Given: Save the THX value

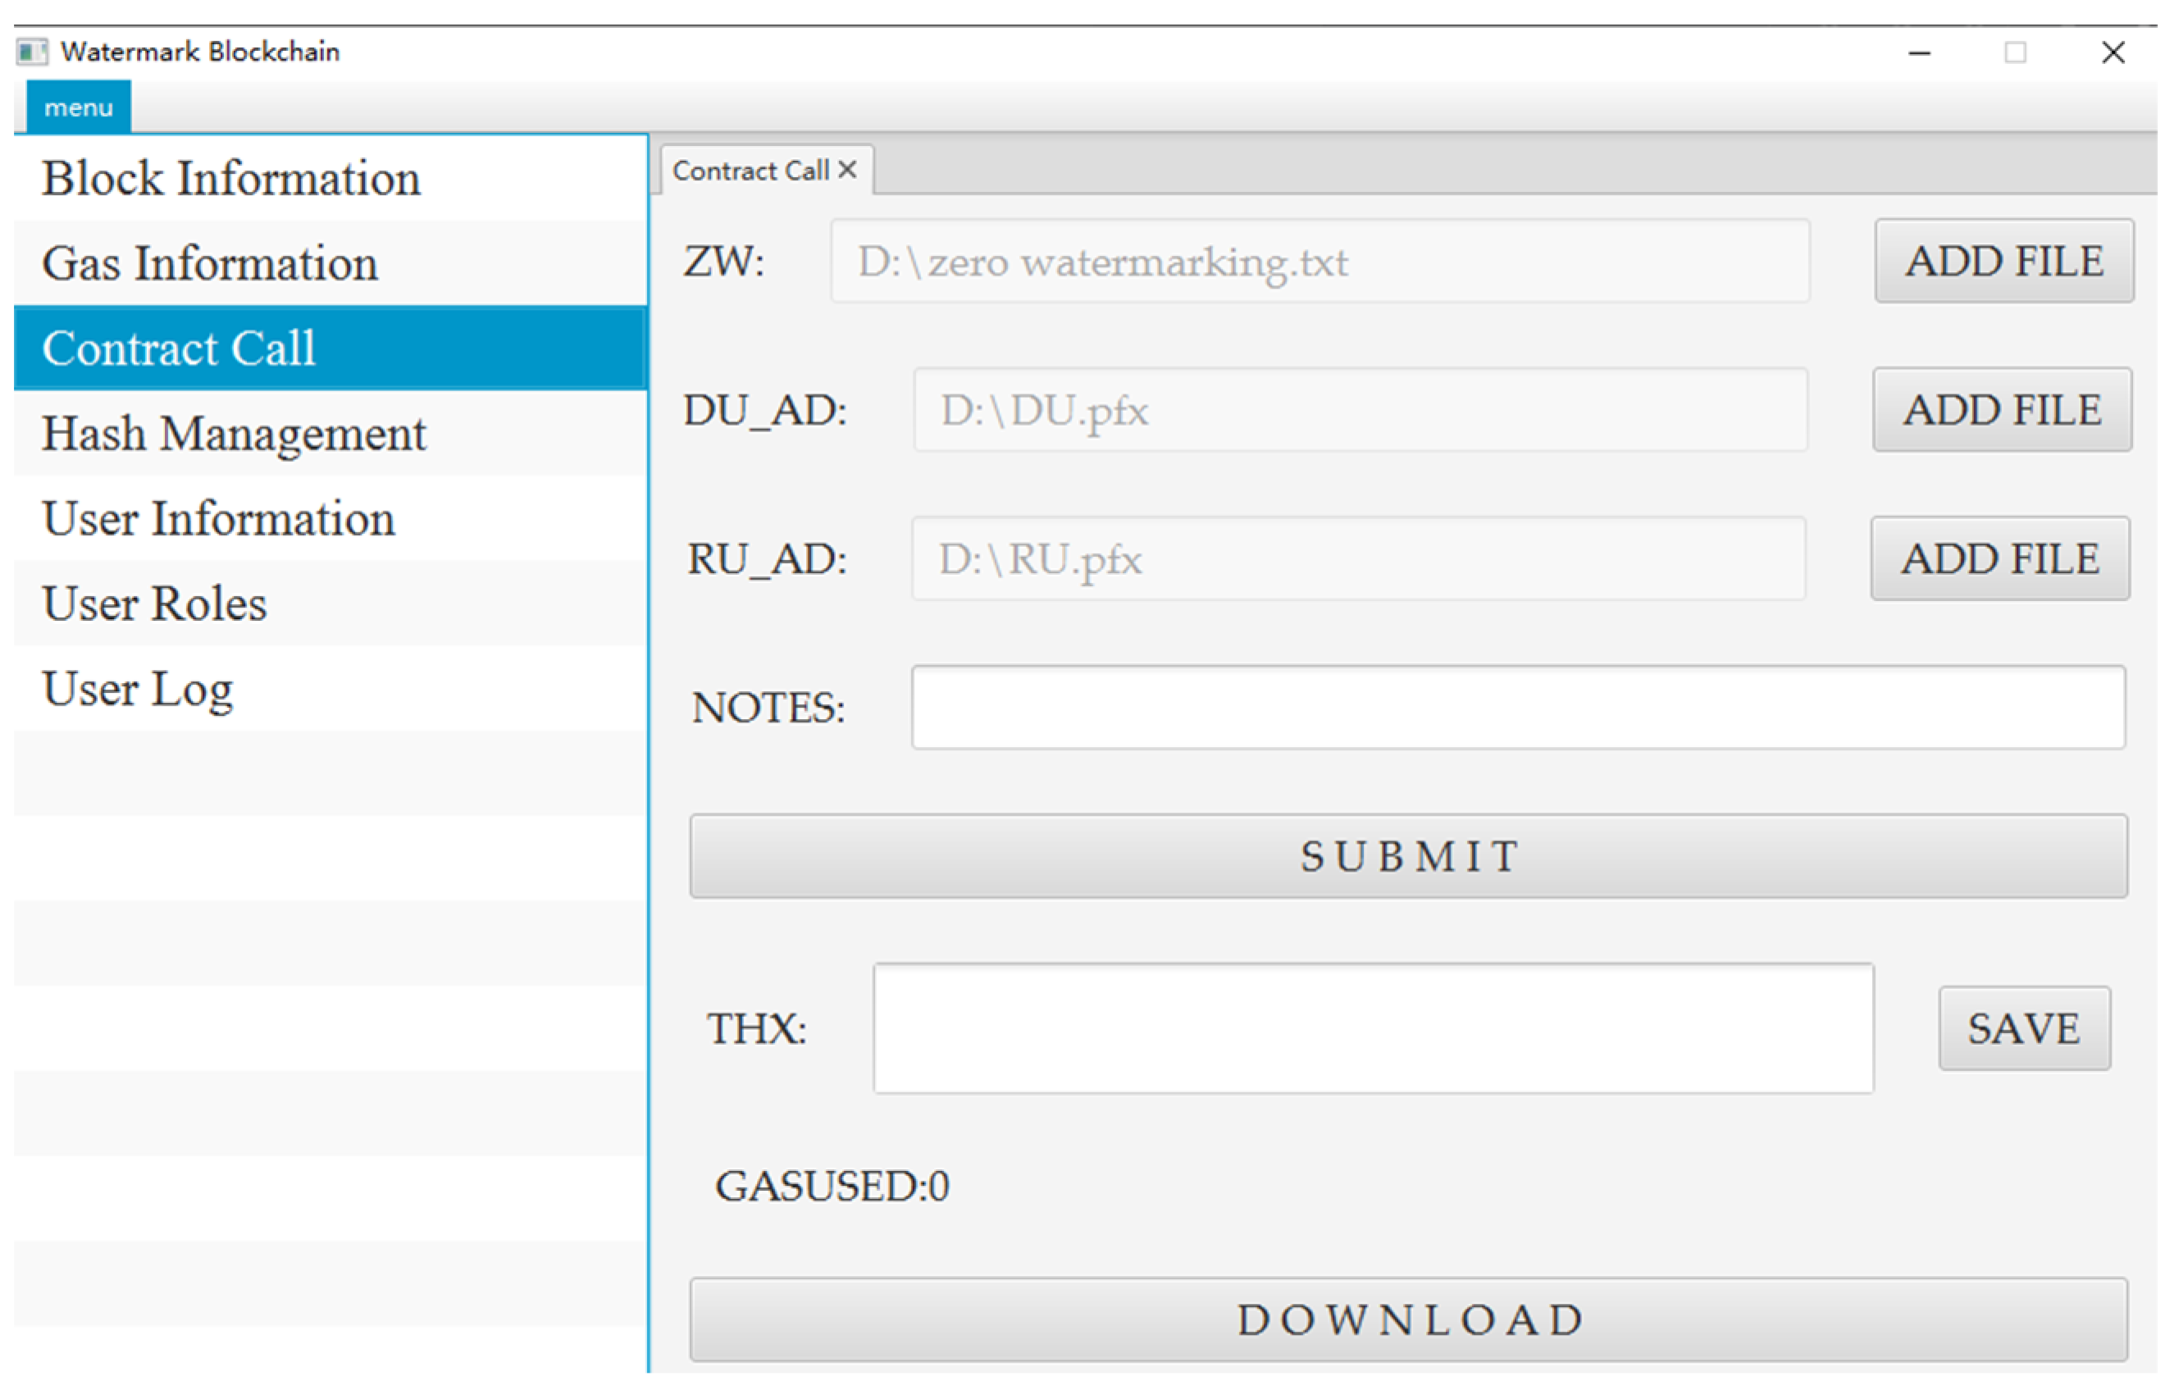Looking at the screenshot, I should (2024, 1028).
